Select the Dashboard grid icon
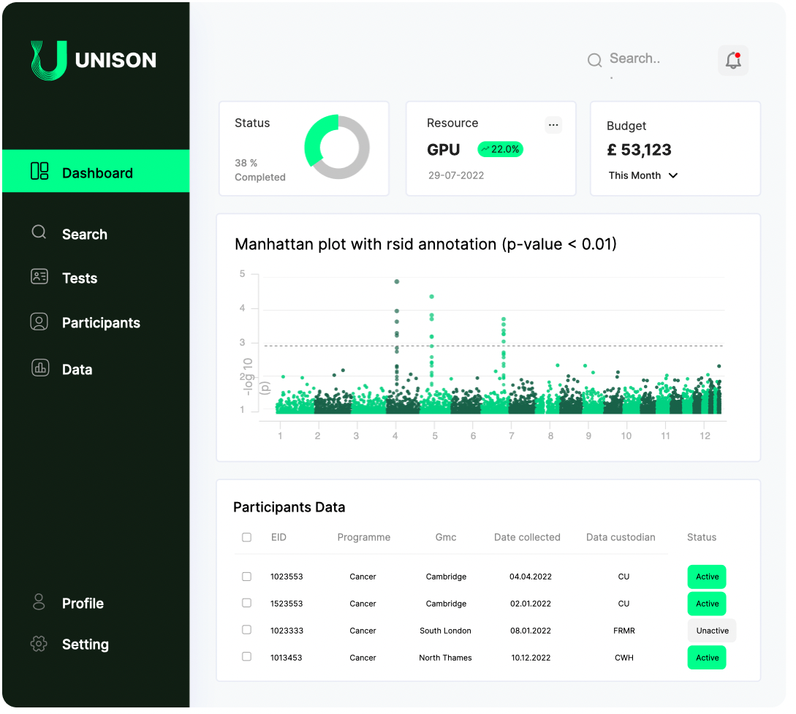 39,172
